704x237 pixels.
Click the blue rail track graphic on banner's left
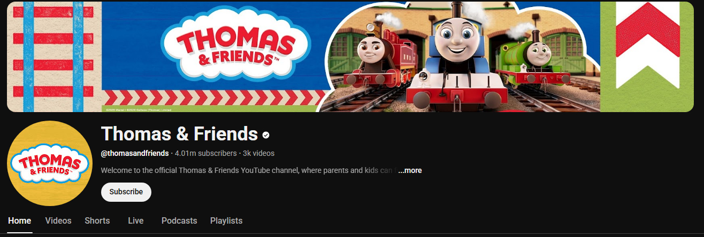click(x=54, y=56)
